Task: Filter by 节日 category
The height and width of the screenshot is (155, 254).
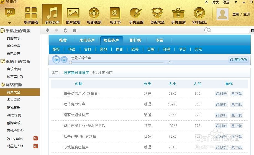Action: pyautogui.click(x=182, y=49)
